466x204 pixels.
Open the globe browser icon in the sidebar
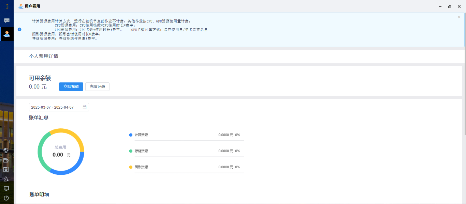pos(6,150)
